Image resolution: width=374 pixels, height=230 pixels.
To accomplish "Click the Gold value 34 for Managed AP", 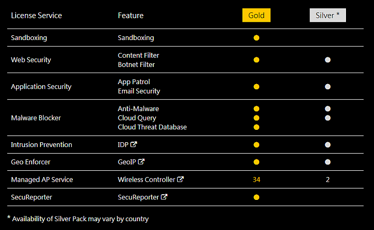I will 257,180.
